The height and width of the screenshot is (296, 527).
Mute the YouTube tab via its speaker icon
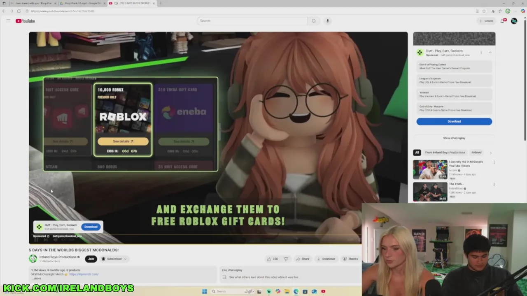[115, 3]
